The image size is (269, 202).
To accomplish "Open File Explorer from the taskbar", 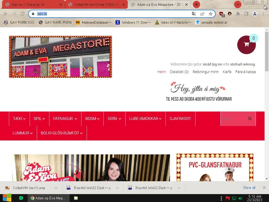I will click(x=76, y=198).
